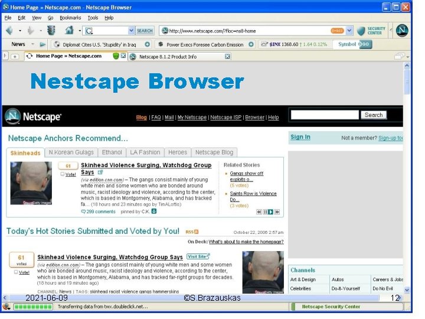Screen dimensions: 425x319
Task: Open the News toolbar dropdown arrow
Action: [32, 44]
